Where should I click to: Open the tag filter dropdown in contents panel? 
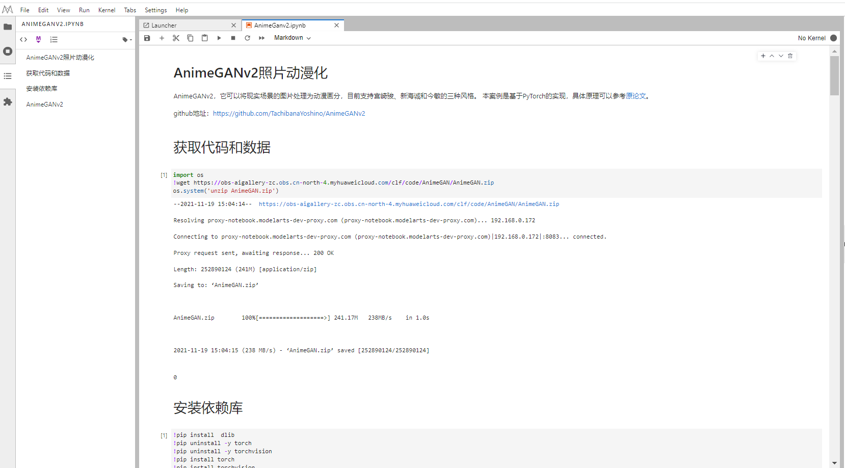[127, 39]
